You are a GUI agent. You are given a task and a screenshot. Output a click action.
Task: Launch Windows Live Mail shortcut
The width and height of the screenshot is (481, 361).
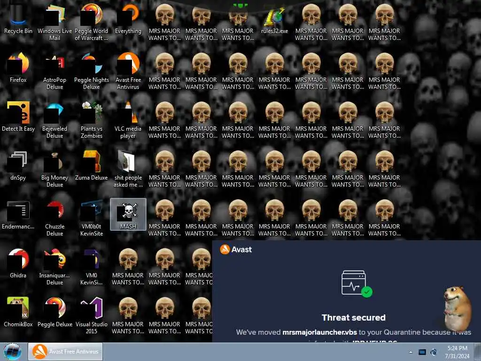click(x=54, y=23)
